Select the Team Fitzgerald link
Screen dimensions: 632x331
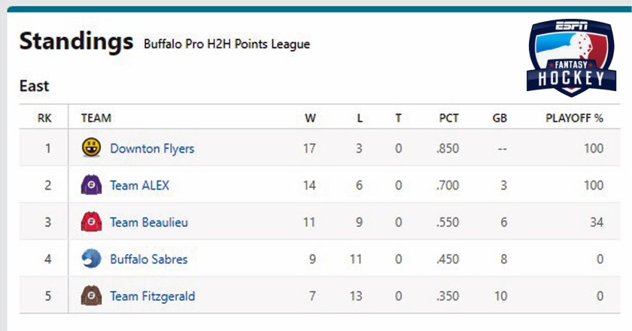[x=152, y=296]
